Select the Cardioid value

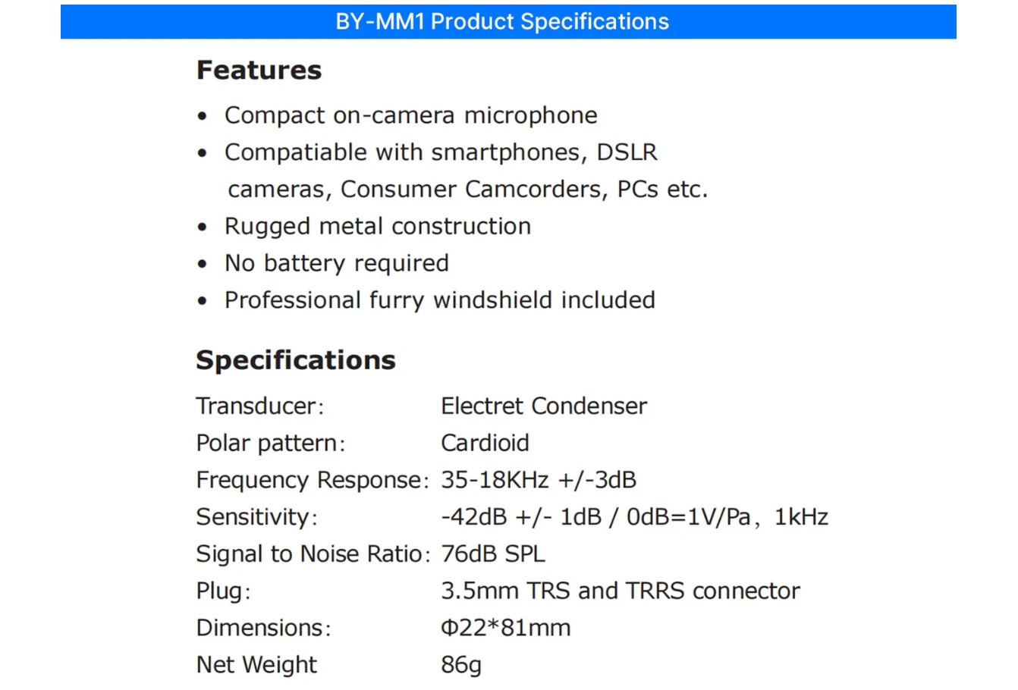(485, 443)
